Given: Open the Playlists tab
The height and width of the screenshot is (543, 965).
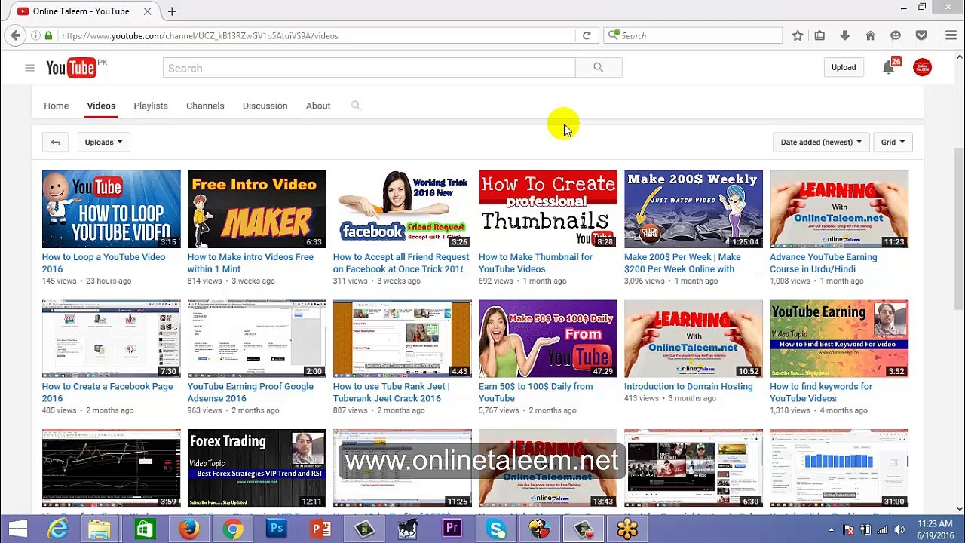Looking at the screenshot, I should [x=151, y=106].
